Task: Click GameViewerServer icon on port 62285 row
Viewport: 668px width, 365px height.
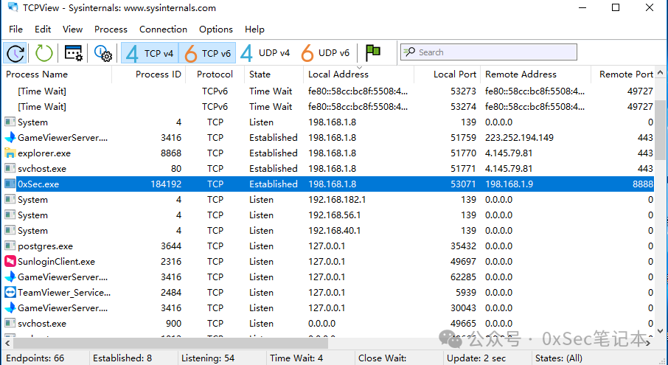Action: click(10, 277)
